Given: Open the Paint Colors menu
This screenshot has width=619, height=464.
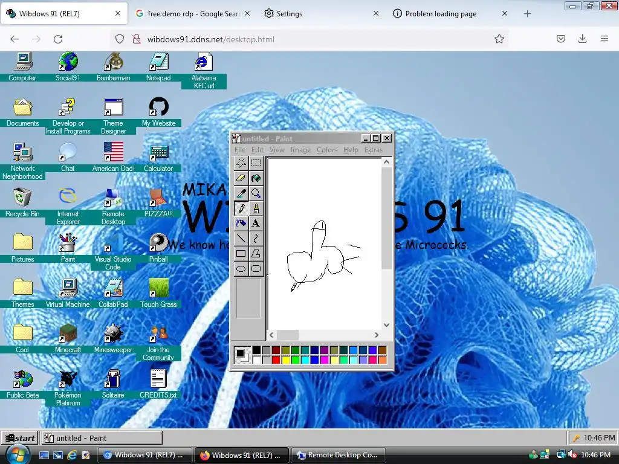Looking at the screenshot, I should click(327, 150).
